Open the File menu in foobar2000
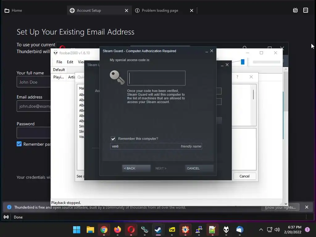Screen dimensions: 316x237 (x=59, y=62)
